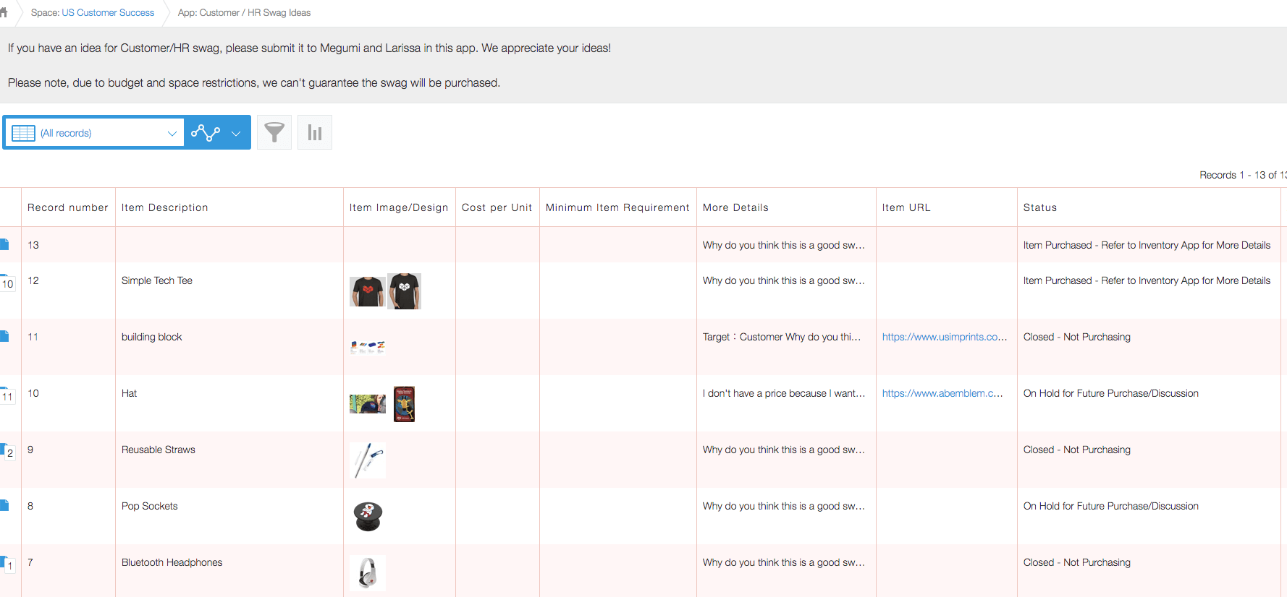Expand the (All records) view dropdown
Image resolution: width=1287 pixels, height=597 pixels.
[x=172, y=133]
